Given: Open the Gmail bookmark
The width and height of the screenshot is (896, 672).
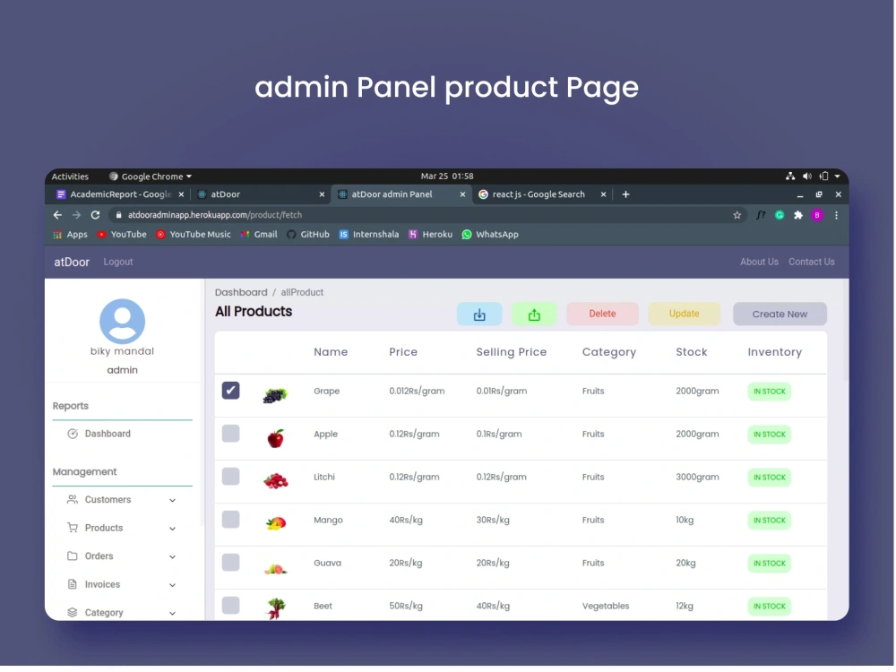Looking at the screenshot, I should tap(260, 235).
